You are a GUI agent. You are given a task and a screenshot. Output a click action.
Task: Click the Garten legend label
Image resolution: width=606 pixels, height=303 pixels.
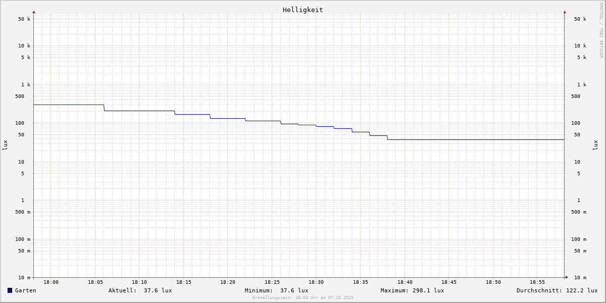(x=25, y=290)
